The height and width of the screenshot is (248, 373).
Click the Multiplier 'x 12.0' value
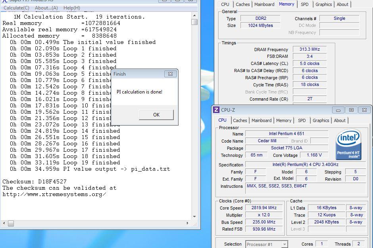coord(264,215)
